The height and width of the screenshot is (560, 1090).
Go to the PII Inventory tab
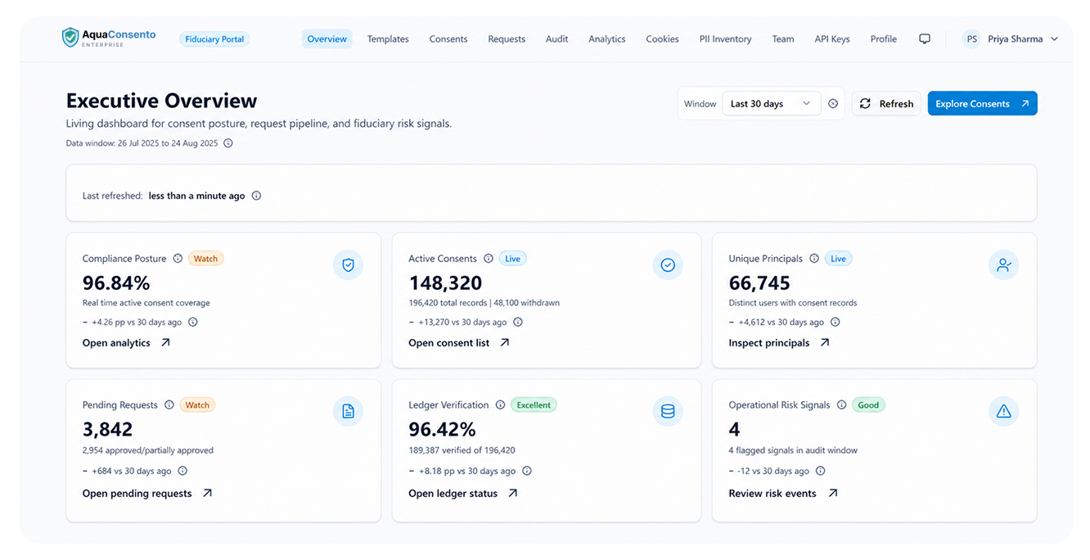(x=726, y=38)
